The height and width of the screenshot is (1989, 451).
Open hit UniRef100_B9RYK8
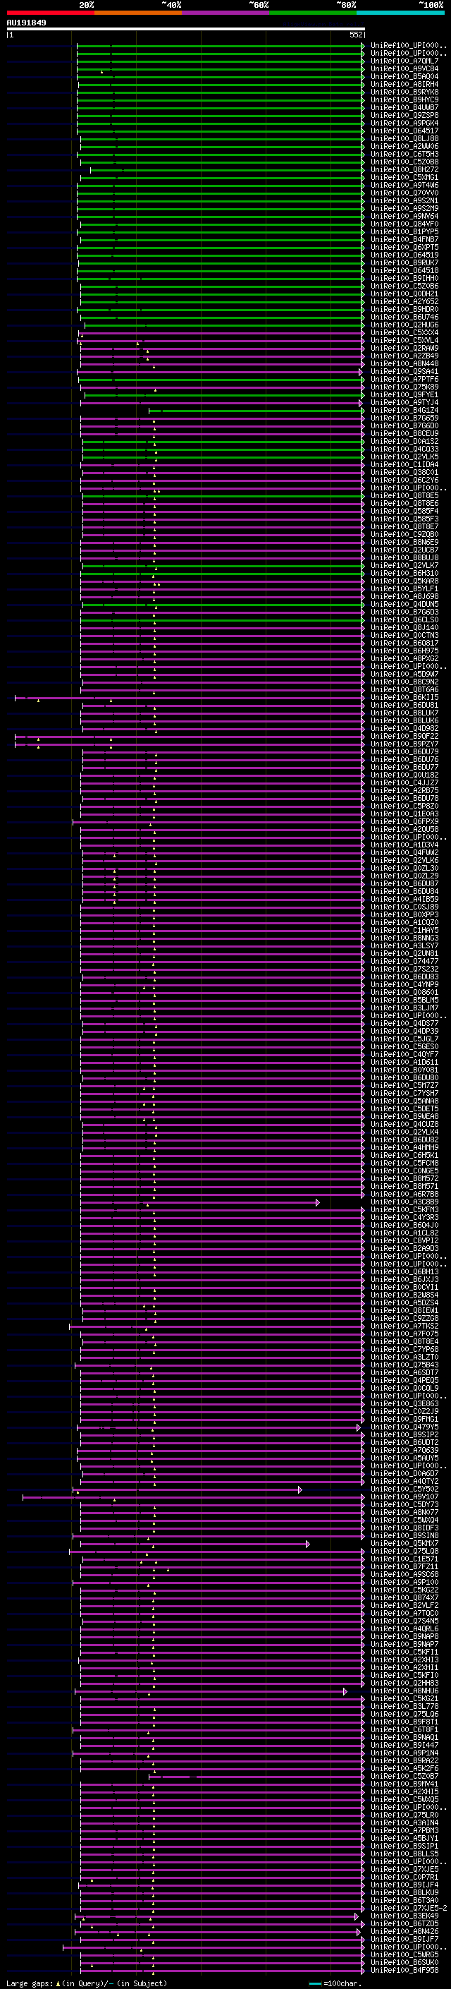click(x=404, y=92)
